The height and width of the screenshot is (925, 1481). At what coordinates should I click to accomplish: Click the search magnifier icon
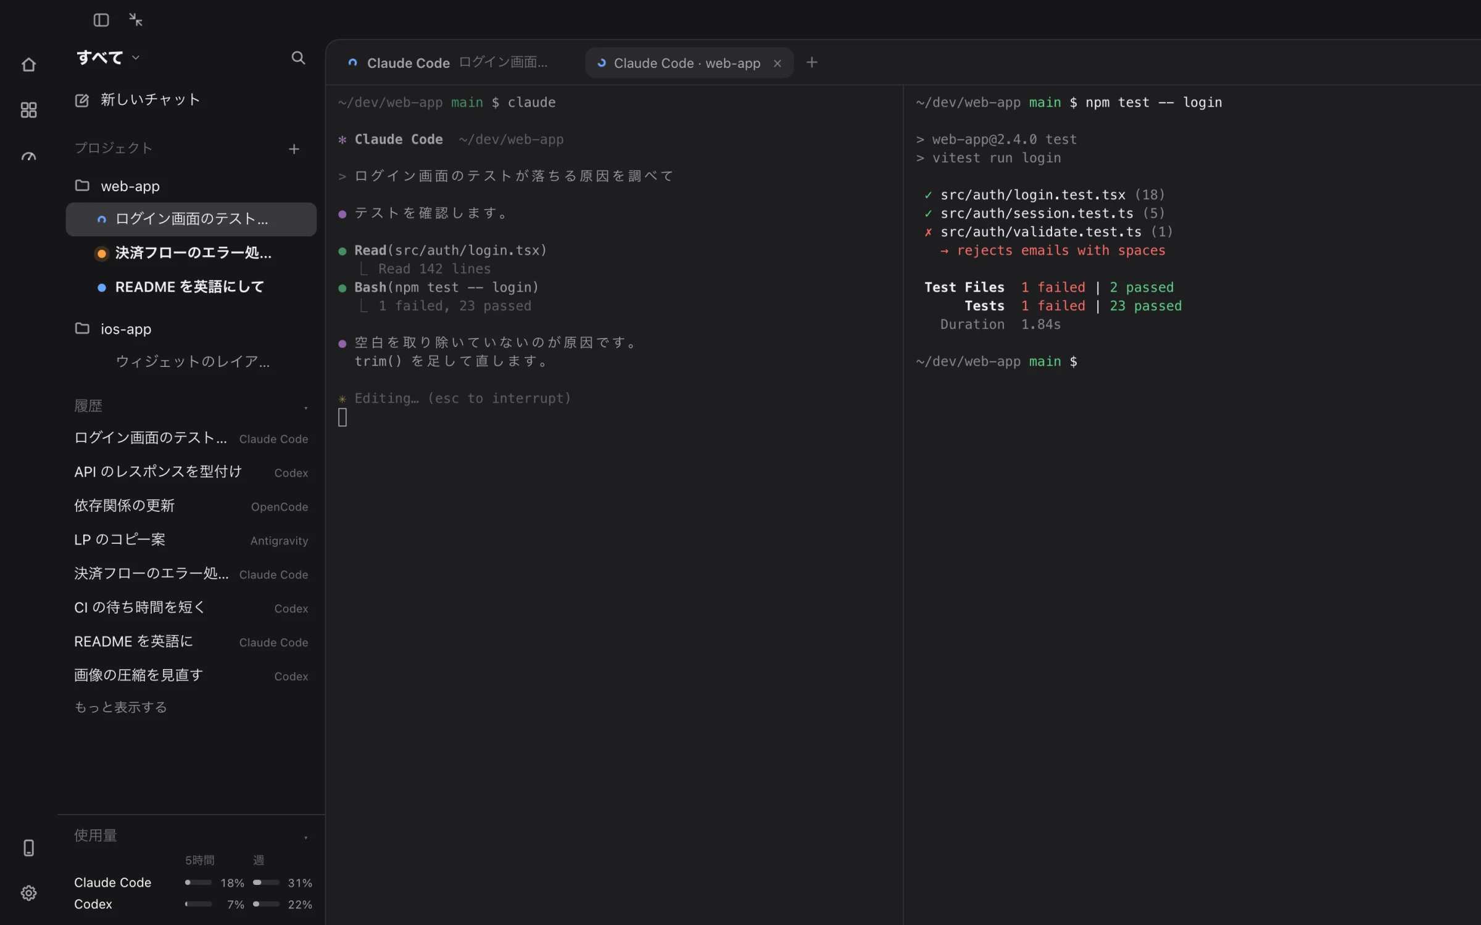tap(298, 58)
